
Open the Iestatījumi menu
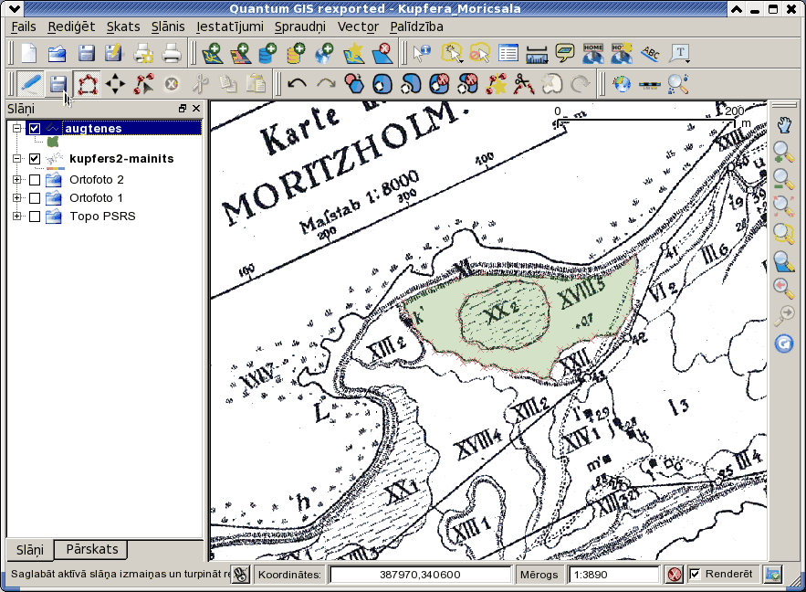(230, 26)
